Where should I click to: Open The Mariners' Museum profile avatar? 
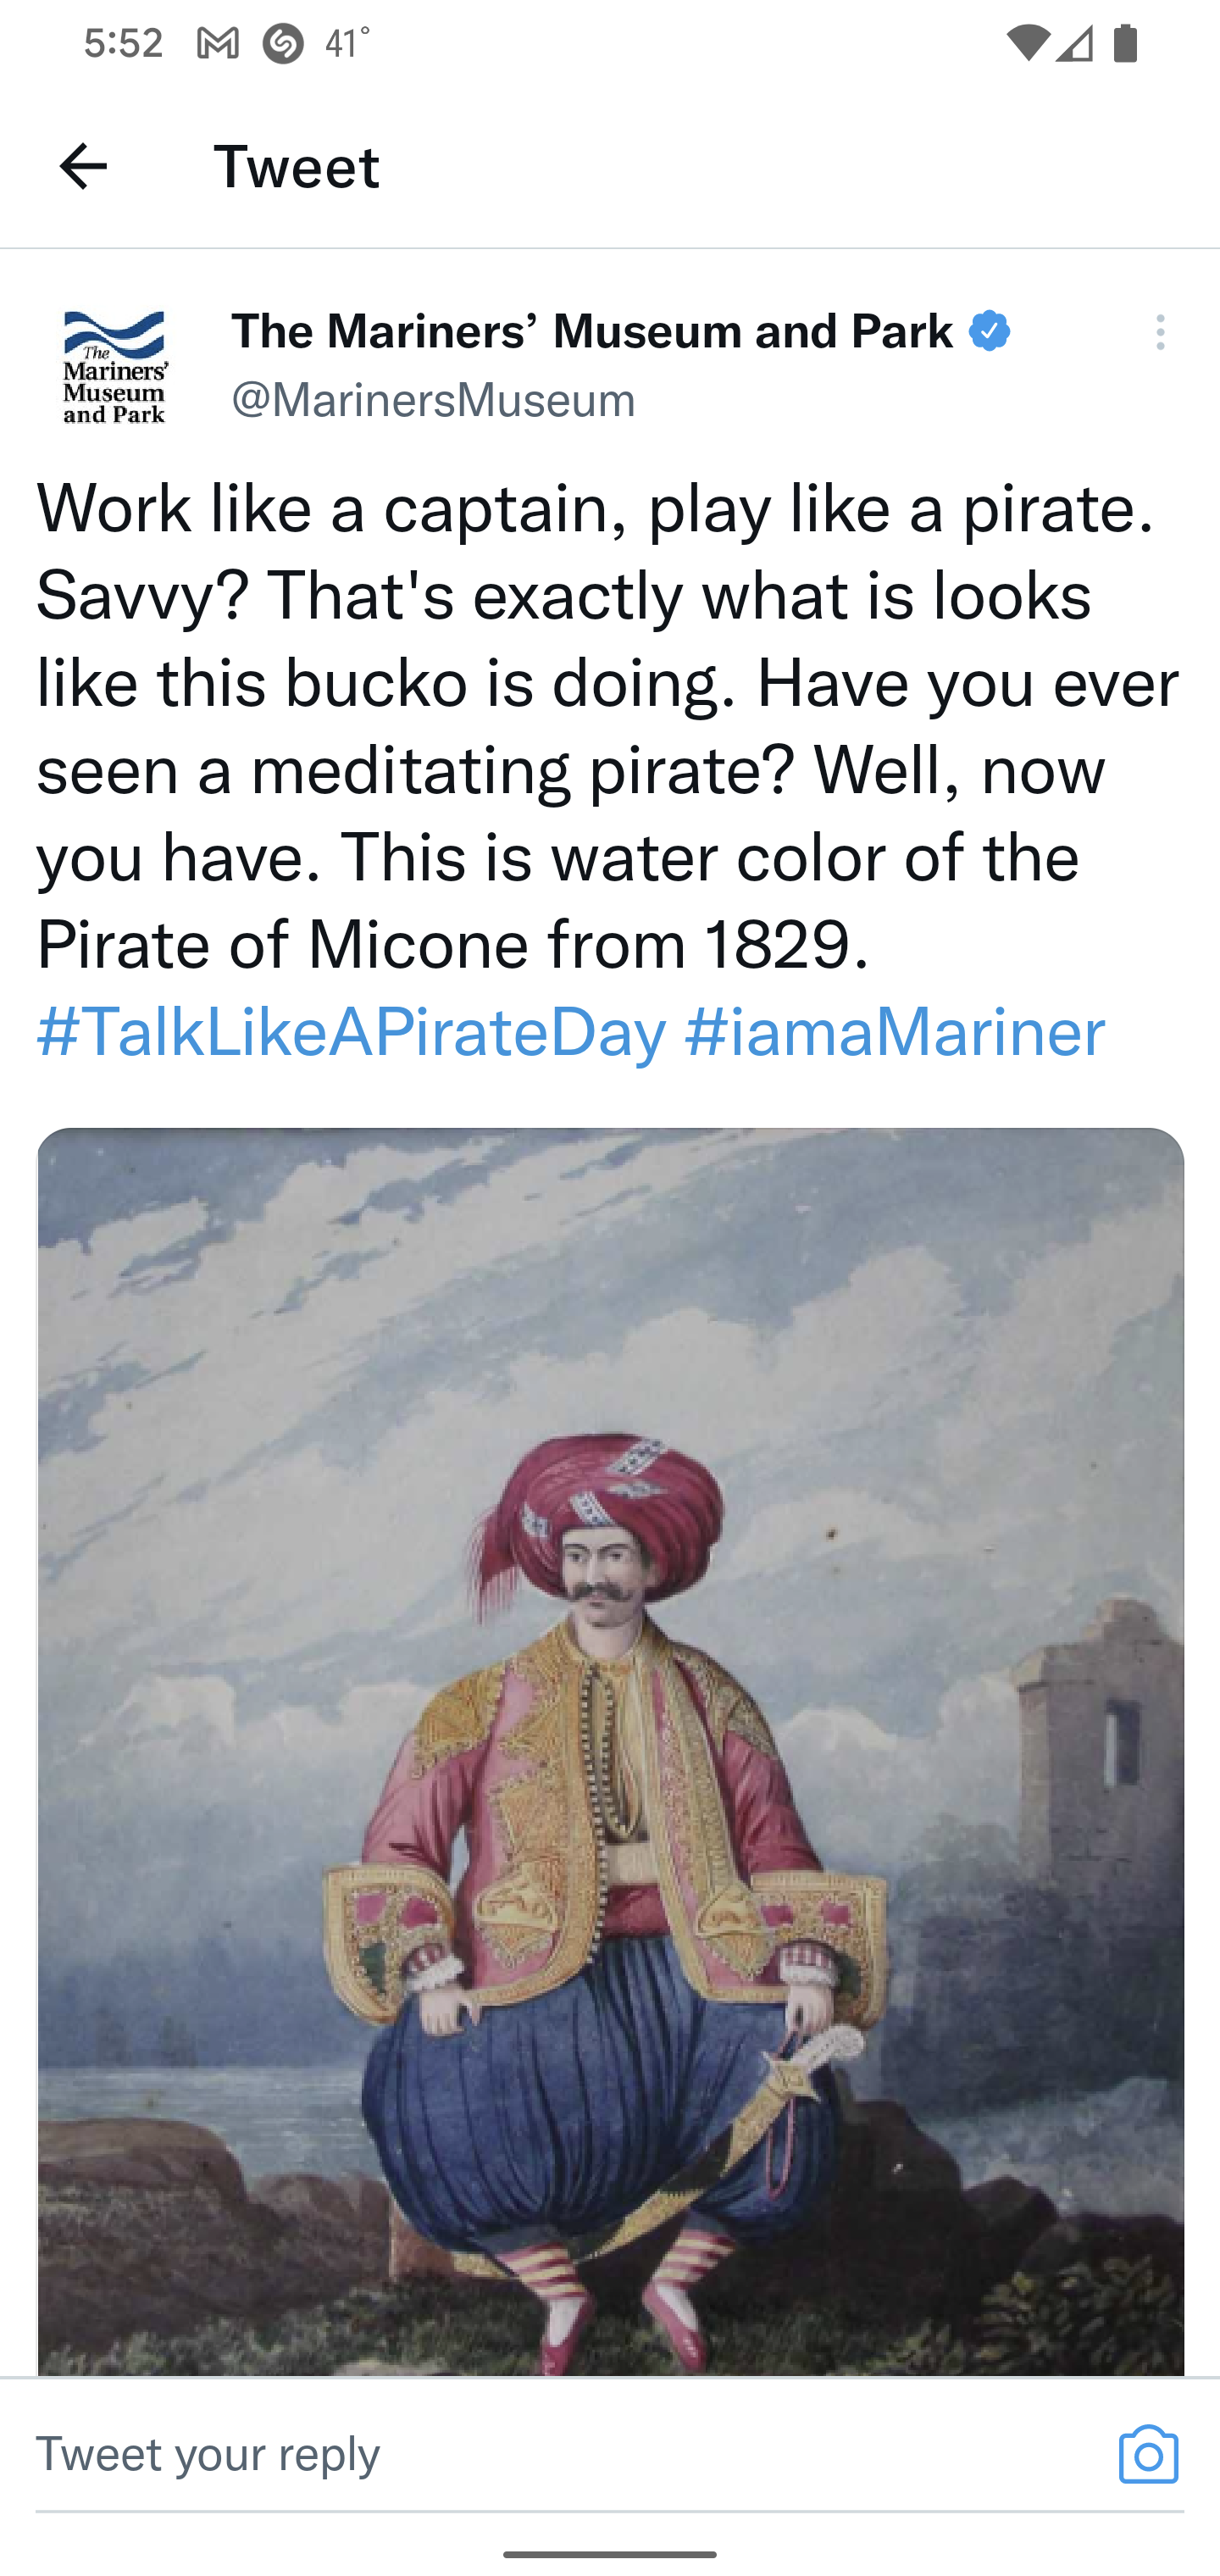(115, 367)
